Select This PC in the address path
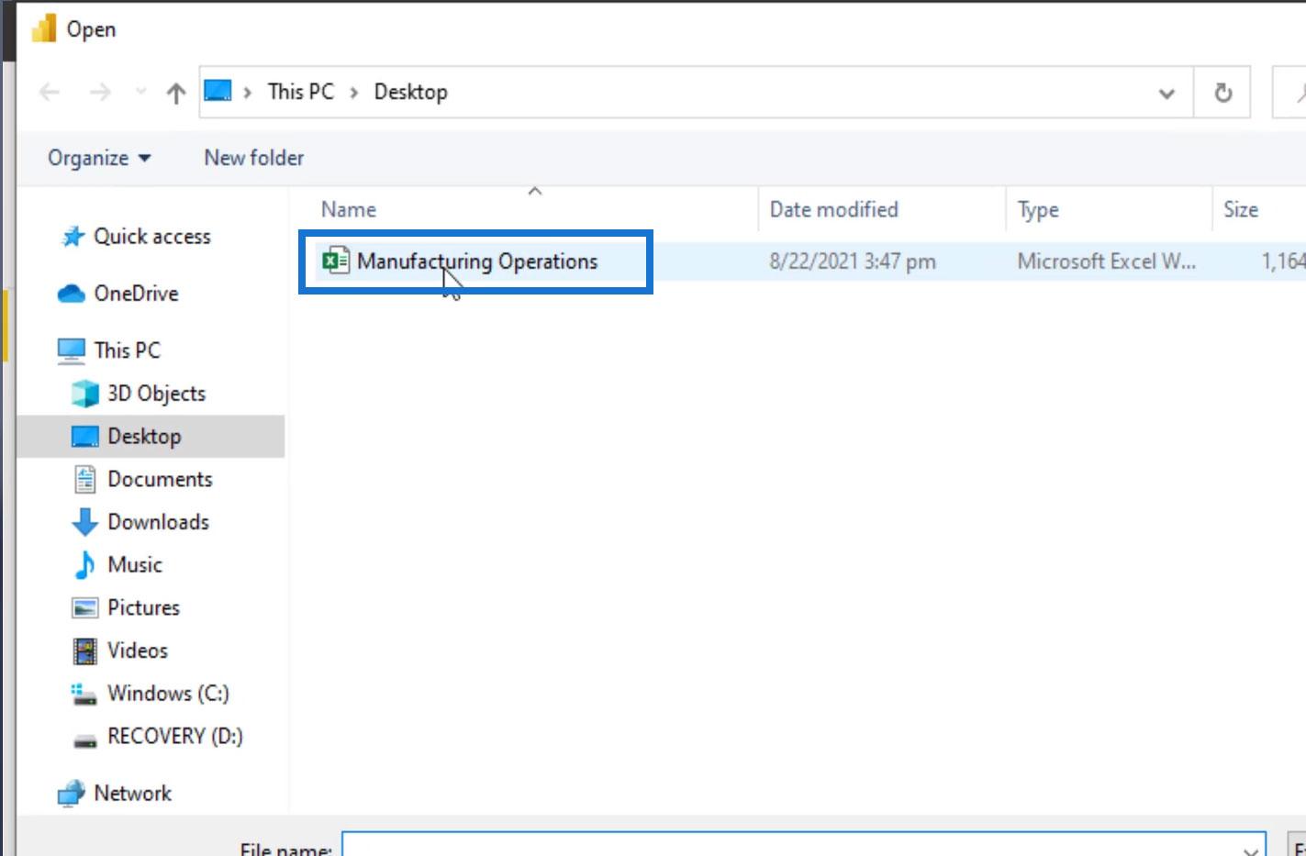Viewport: 1306px width, 856px height. pyautogui.click(x=301, y=92)
